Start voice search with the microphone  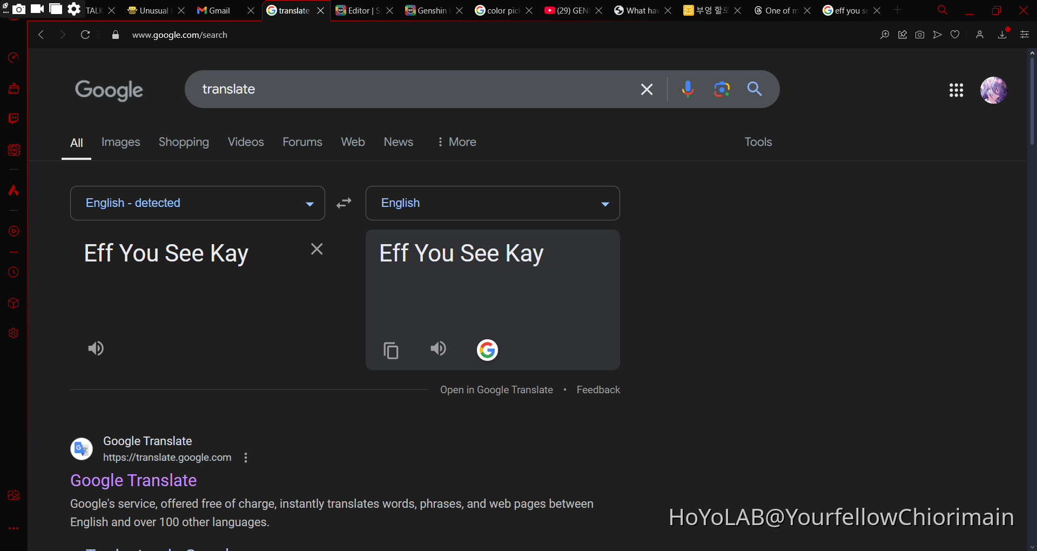tap(688, 89)
